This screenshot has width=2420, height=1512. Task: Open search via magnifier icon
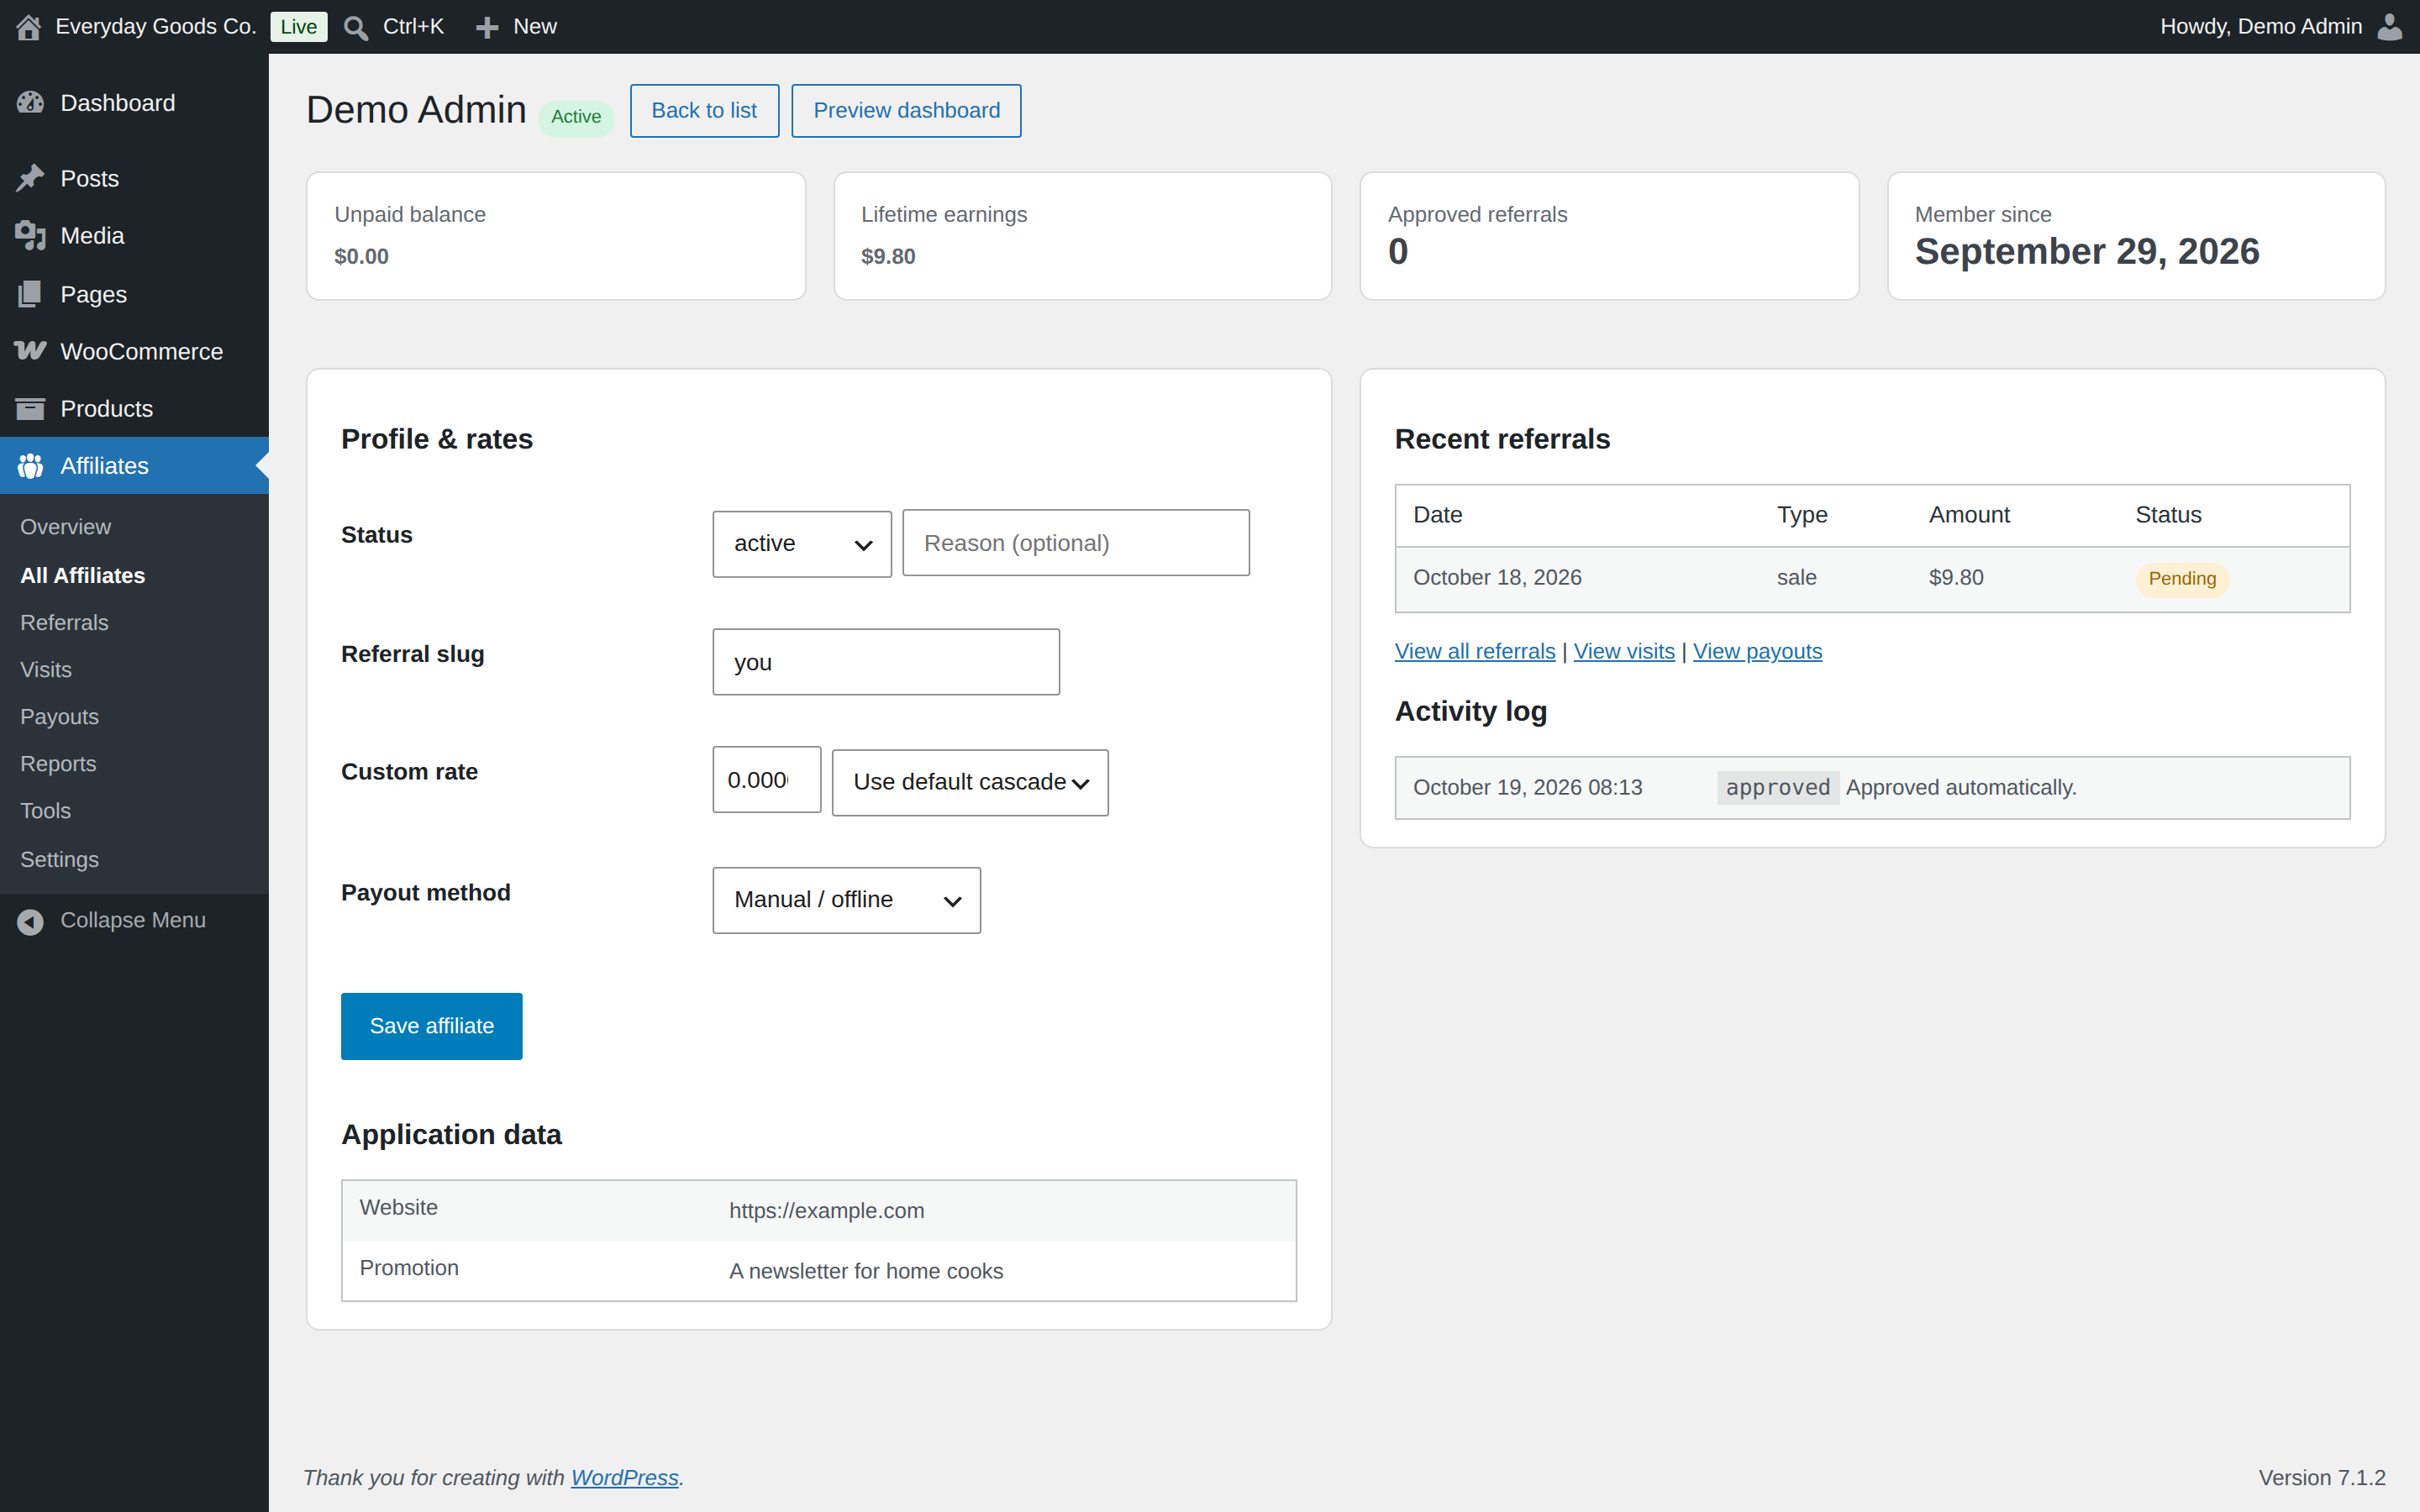pyautogui.click(x=356, y=27)
